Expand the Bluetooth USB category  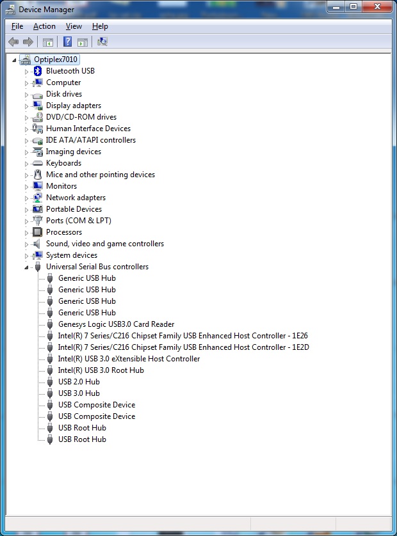[26, 72]
